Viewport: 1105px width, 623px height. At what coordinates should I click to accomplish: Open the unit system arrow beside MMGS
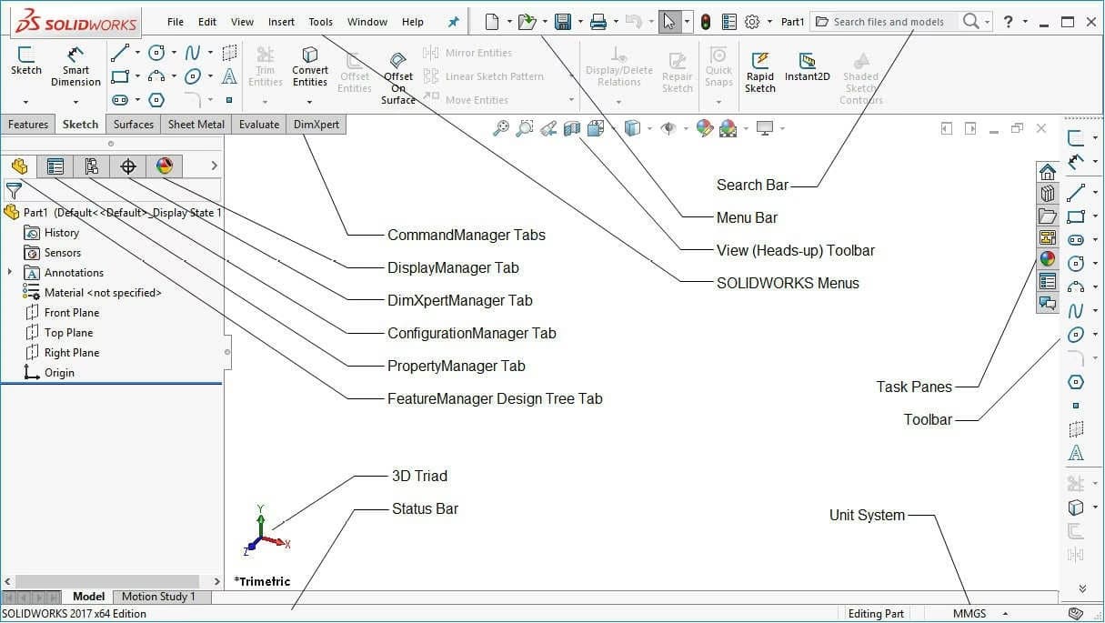pyautogui.click(x=1005, y=614)
